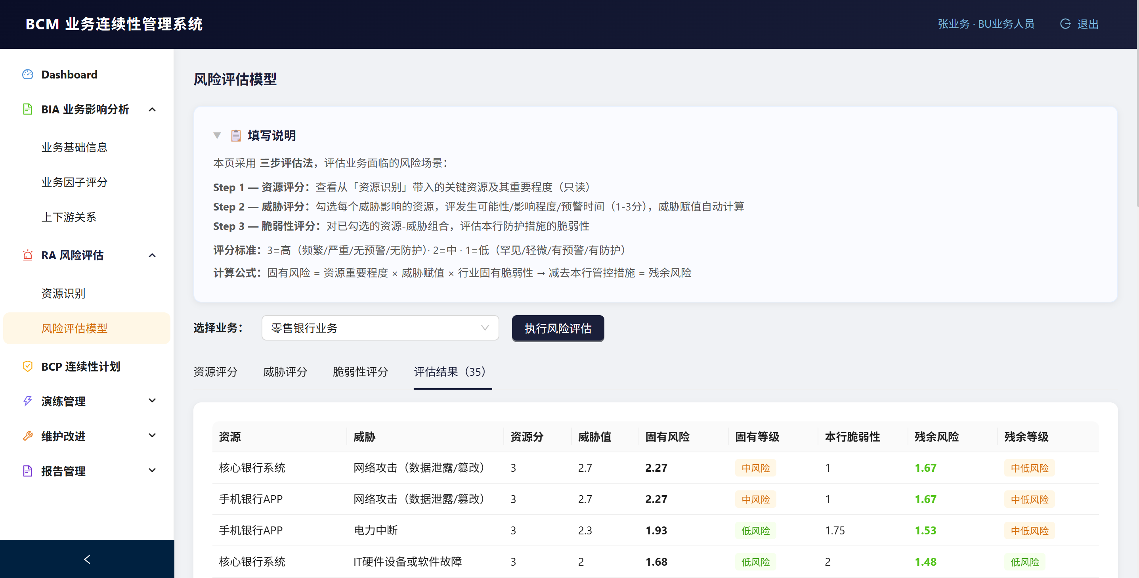Expand the 演练管理 menu chevron

152,401
